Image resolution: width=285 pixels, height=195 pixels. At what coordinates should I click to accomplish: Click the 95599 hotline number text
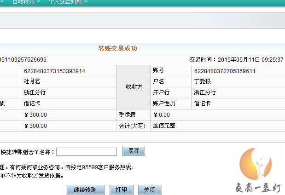[x=90, y=167]
